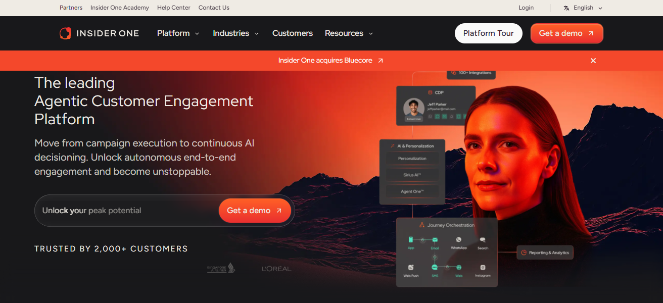Image resolution: width=663 pixels, height=303 pixels.
Task: Click the App icon in Journey Orchestration
Action: (411, 239)
